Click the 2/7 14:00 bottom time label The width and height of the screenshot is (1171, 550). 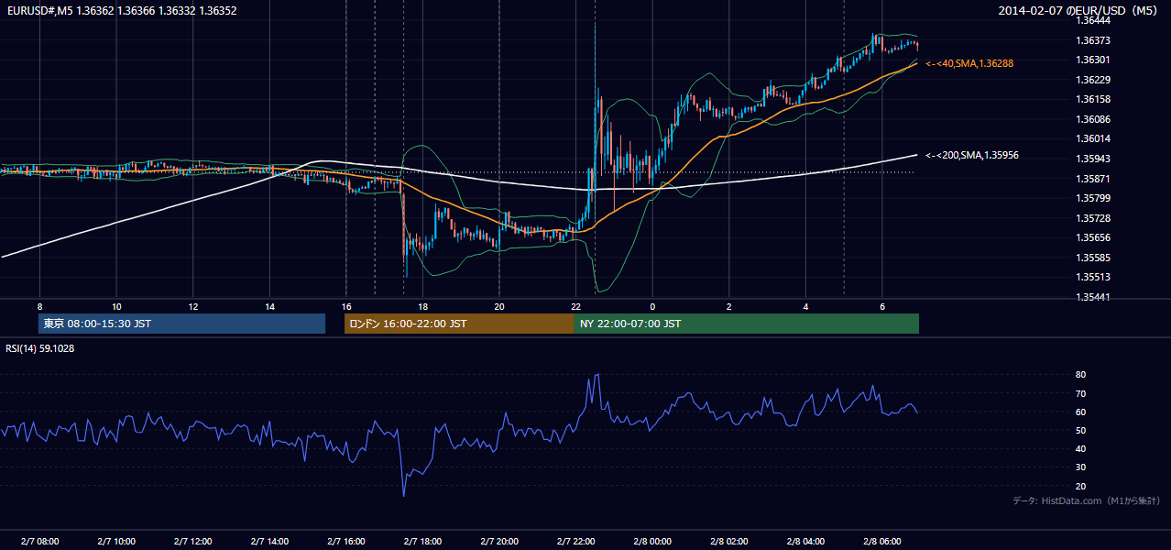pos(269,541)
